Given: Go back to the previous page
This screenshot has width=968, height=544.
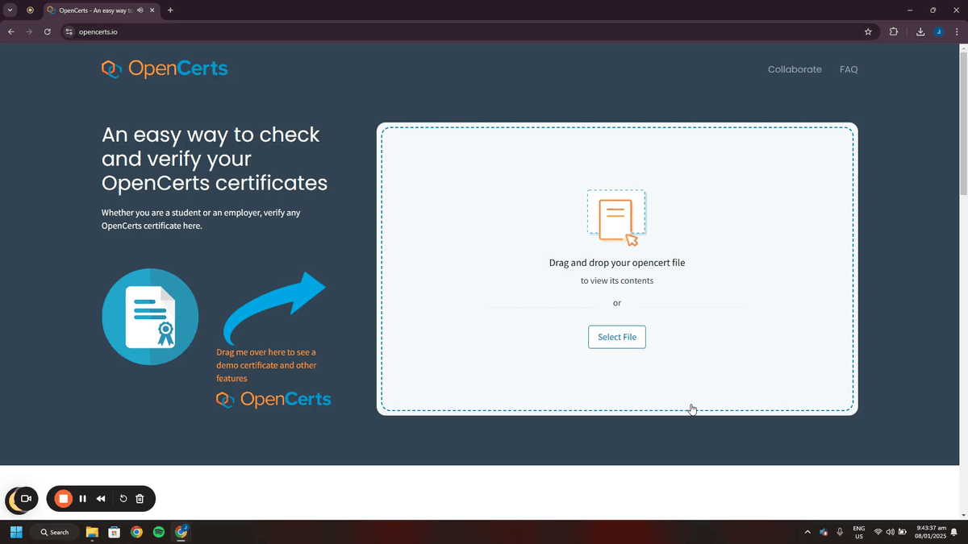Looking at the screenshot, I should pos(11,32).
